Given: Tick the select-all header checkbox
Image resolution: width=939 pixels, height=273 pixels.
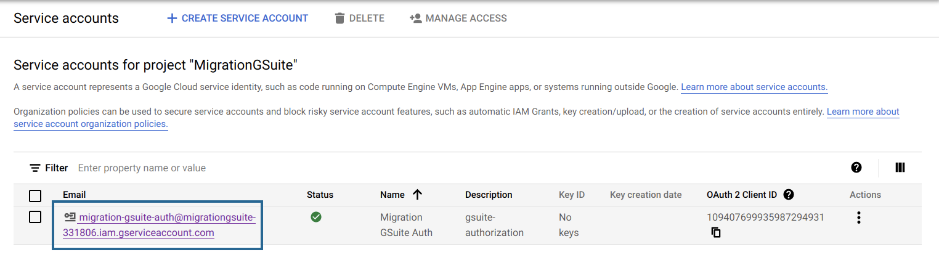Looking at the screenshot, I should click(x=35, y=196).
